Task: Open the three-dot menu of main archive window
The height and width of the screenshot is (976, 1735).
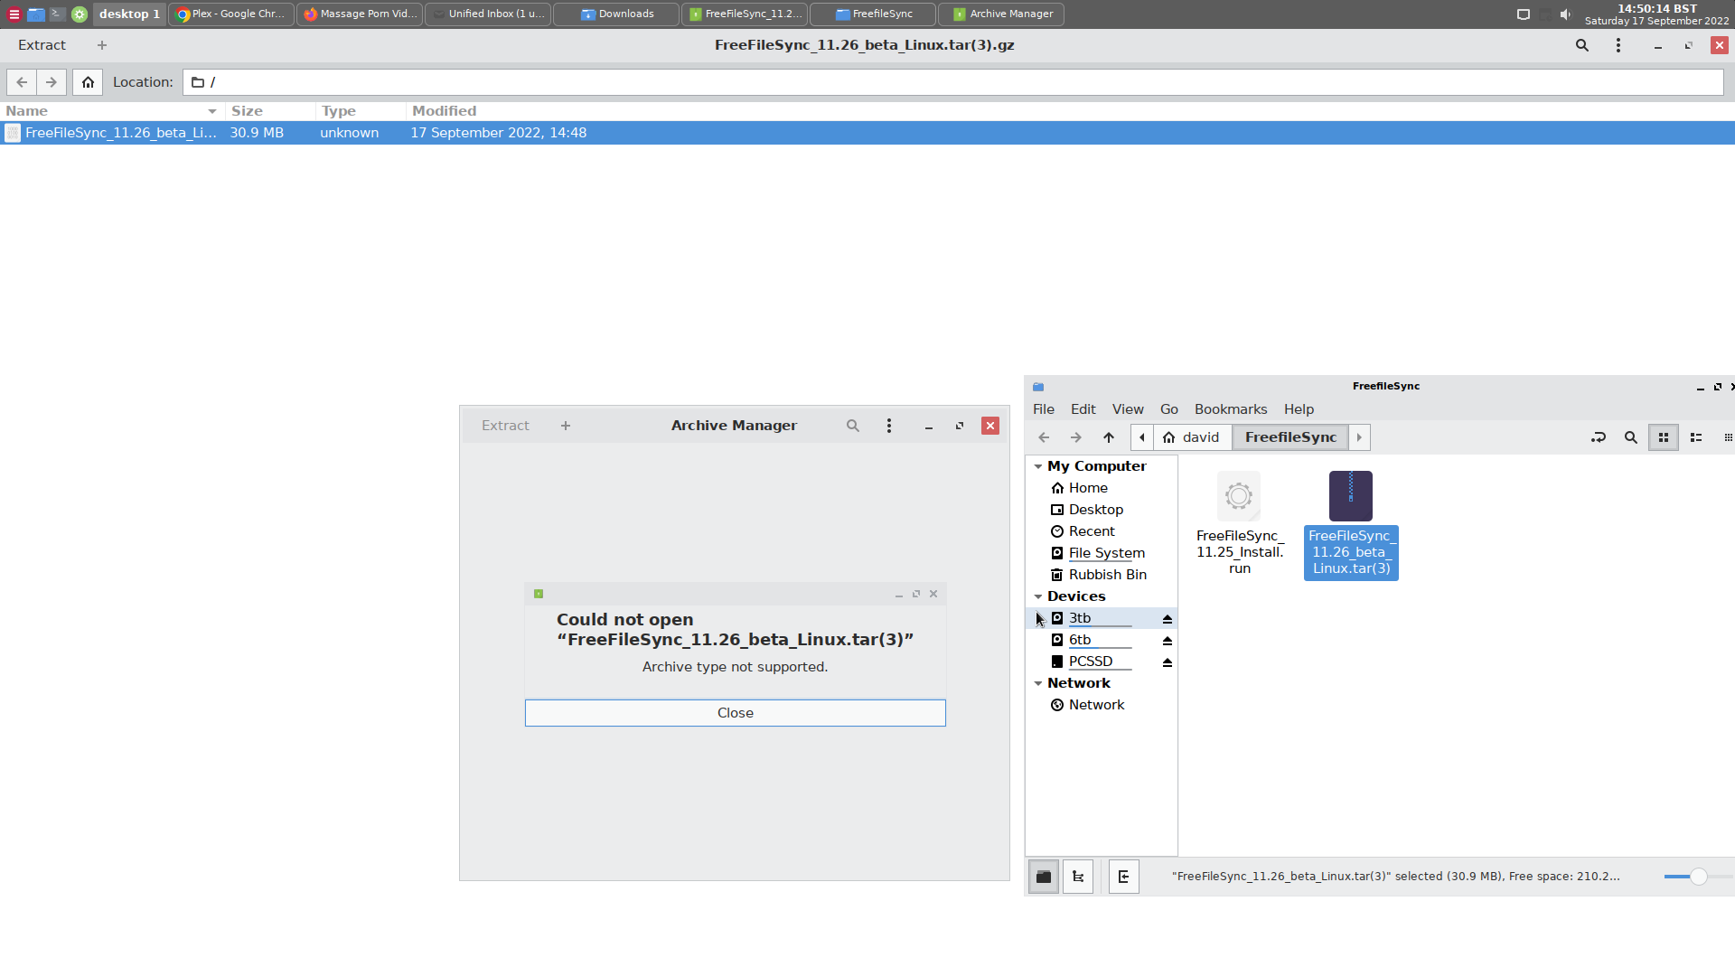Action: click(1618, 45)
